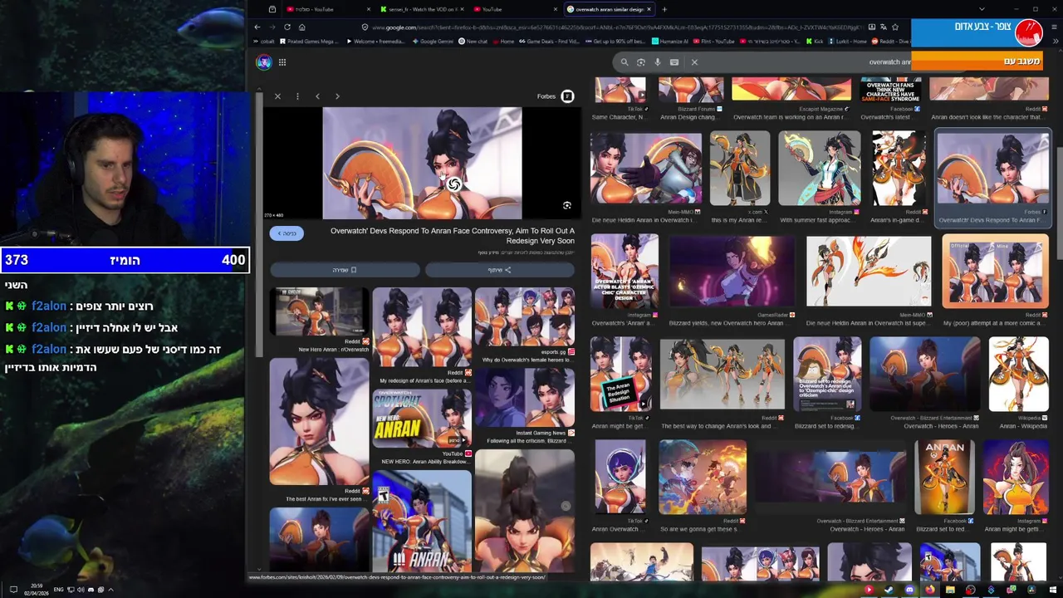Go to previous image in preview
1063x598 pixels.
pyautogui.click(x=317, y=96)
